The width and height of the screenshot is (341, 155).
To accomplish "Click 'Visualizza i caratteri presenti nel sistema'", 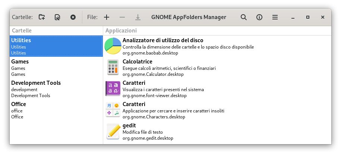I will pos(163,90).
